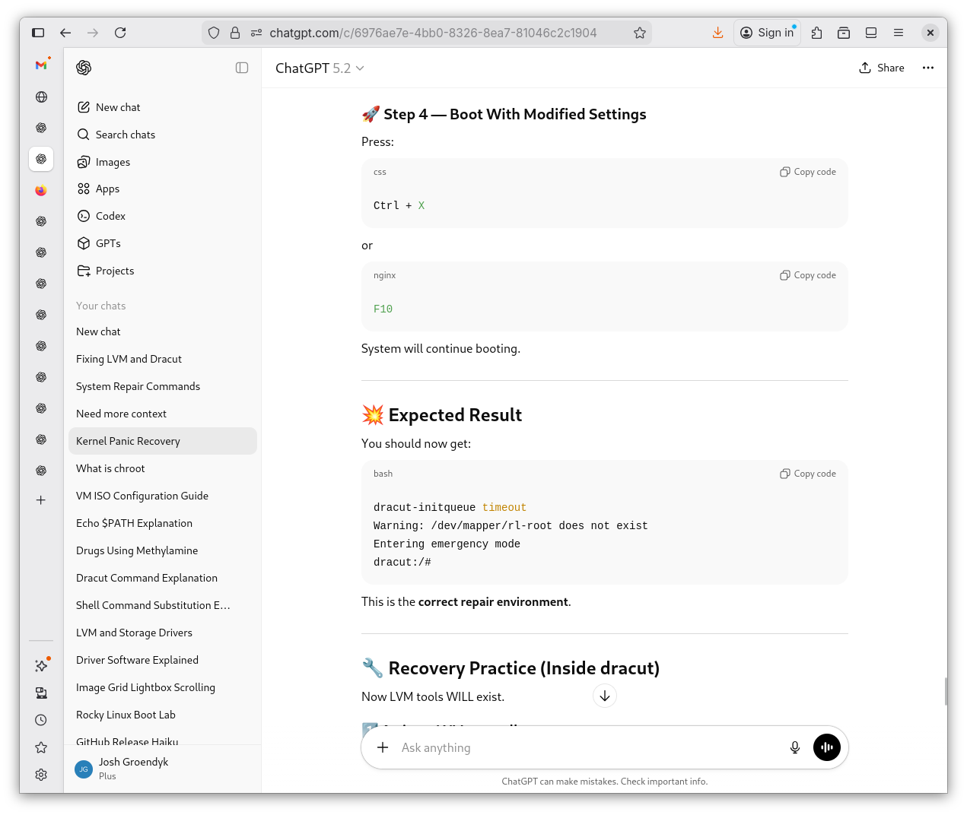The height and width of the screenshot is (815, 967).
Task: Open the browser hamburger application menu
Action: [899, 33]
